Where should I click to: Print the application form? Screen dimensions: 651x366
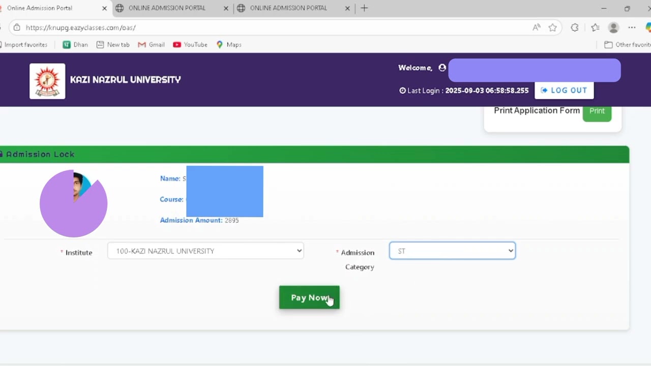pos(597,111)
